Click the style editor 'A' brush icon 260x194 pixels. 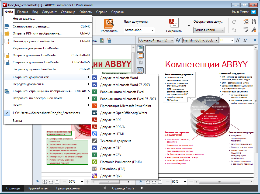point(178,40)
